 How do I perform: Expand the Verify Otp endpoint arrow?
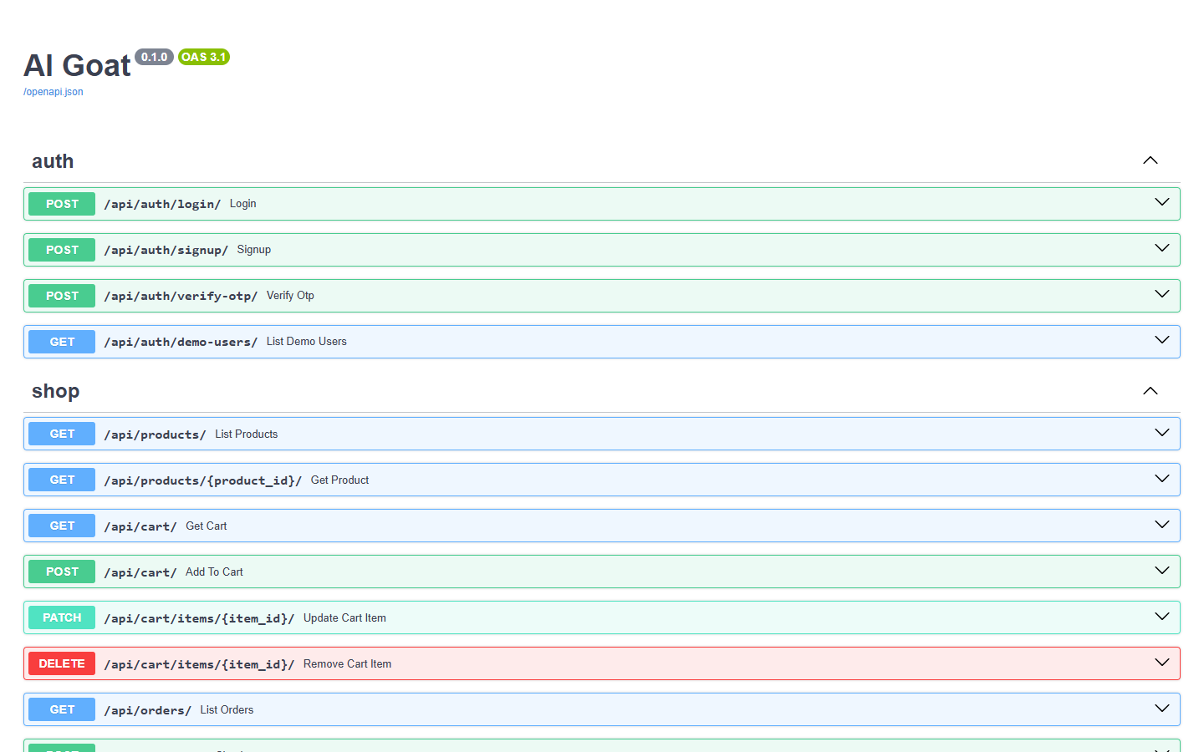point(1162,294)
